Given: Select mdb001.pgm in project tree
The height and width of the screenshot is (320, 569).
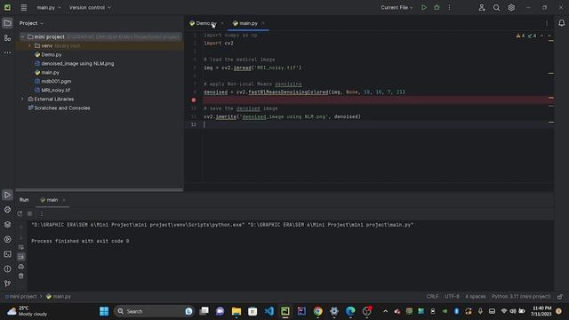Looking at the screenshot, I should (x=56, y=81).
